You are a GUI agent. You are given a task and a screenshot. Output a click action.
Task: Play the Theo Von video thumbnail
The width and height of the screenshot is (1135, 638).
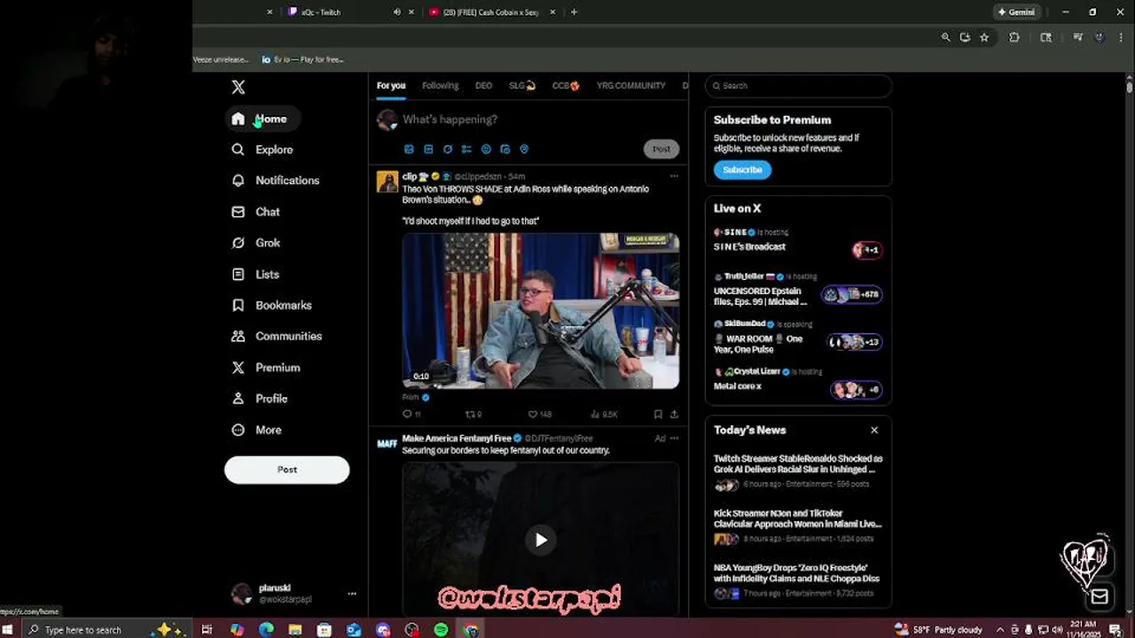click(x=541, y=311)
